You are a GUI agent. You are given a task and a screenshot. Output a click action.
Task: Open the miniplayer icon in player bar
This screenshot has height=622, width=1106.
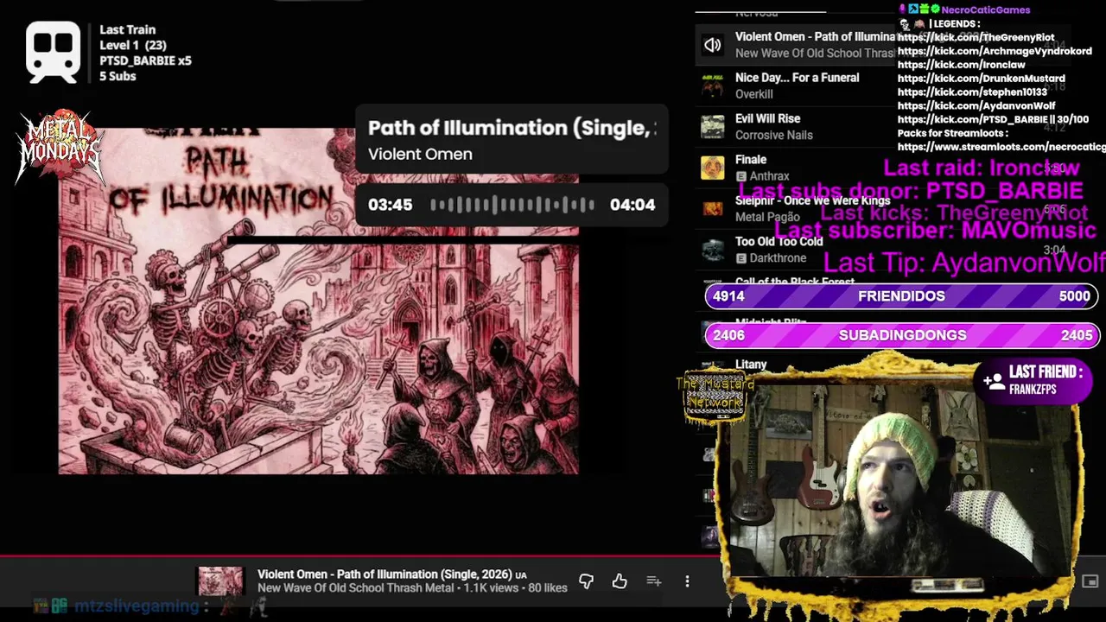coord(1090,581)
